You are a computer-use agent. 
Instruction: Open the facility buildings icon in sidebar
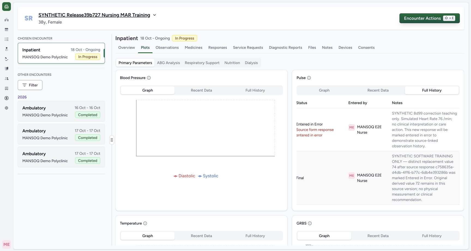coord(7,20)
